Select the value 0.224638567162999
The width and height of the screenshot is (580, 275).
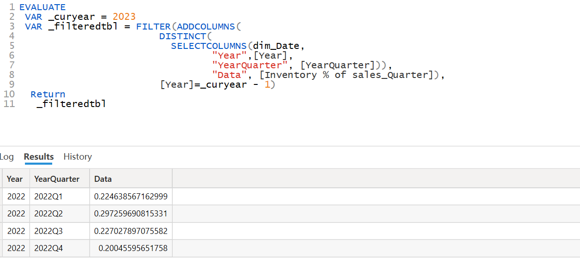click(131, 197)
